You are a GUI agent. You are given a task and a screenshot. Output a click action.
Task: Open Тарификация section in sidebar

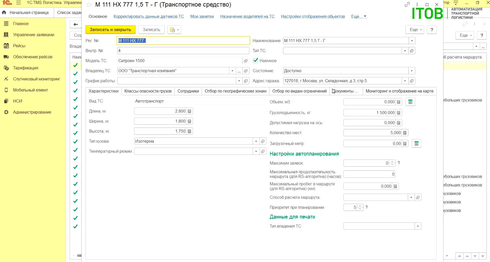(x=26, y=68)
